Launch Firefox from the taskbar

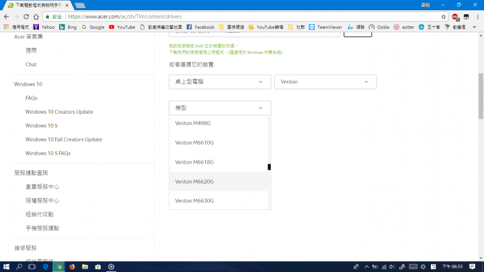tap(72, 267)
